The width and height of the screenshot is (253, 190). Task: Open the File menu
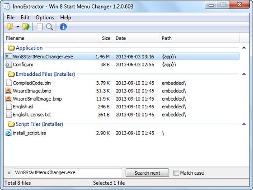click(10, 18)
